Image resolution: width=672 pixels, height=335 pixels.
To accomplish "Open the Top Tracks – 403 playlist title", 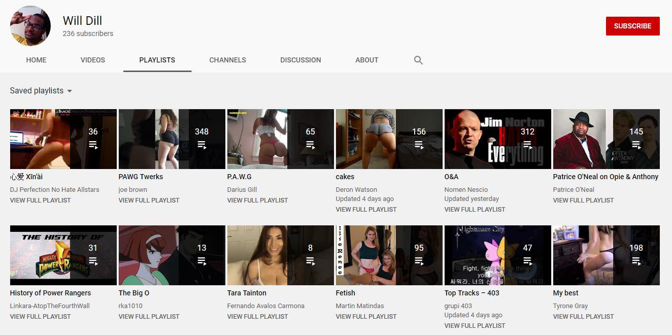I will (472, 293).
